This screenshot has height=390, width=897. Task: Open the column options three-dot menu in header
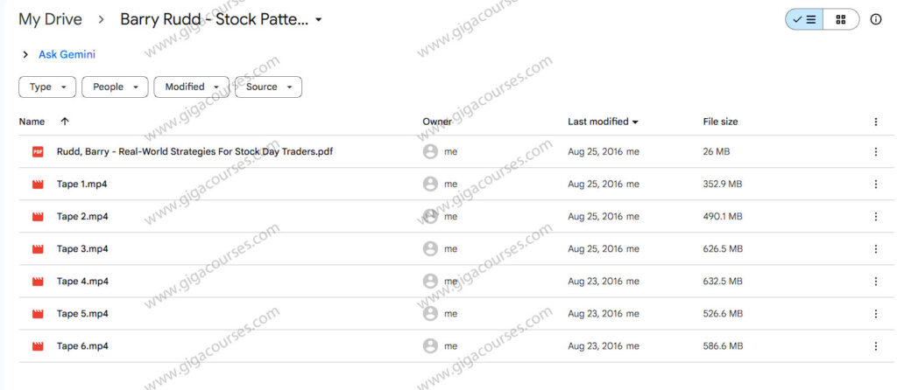[x=875, y=122]
